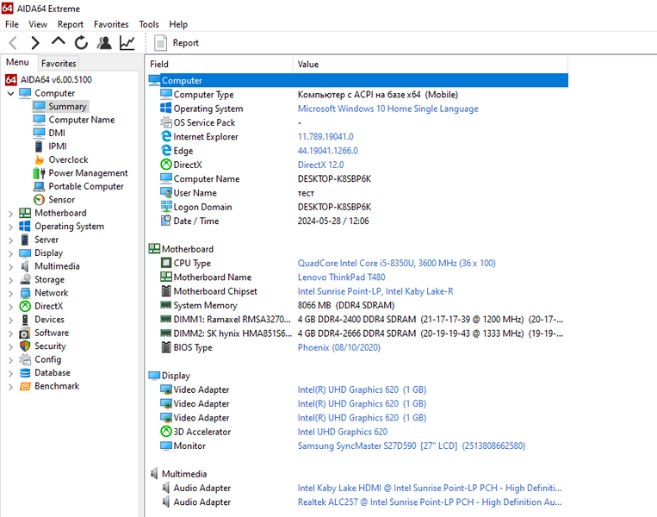Image resolution: width=657 pixels, height=517 pixels.
Task: Open the Help menu
Action: tap(178, 24)
